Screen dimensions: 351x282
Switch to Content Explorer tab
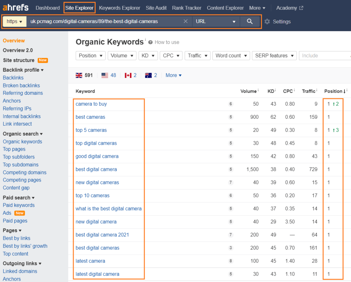tap(225, 8)
